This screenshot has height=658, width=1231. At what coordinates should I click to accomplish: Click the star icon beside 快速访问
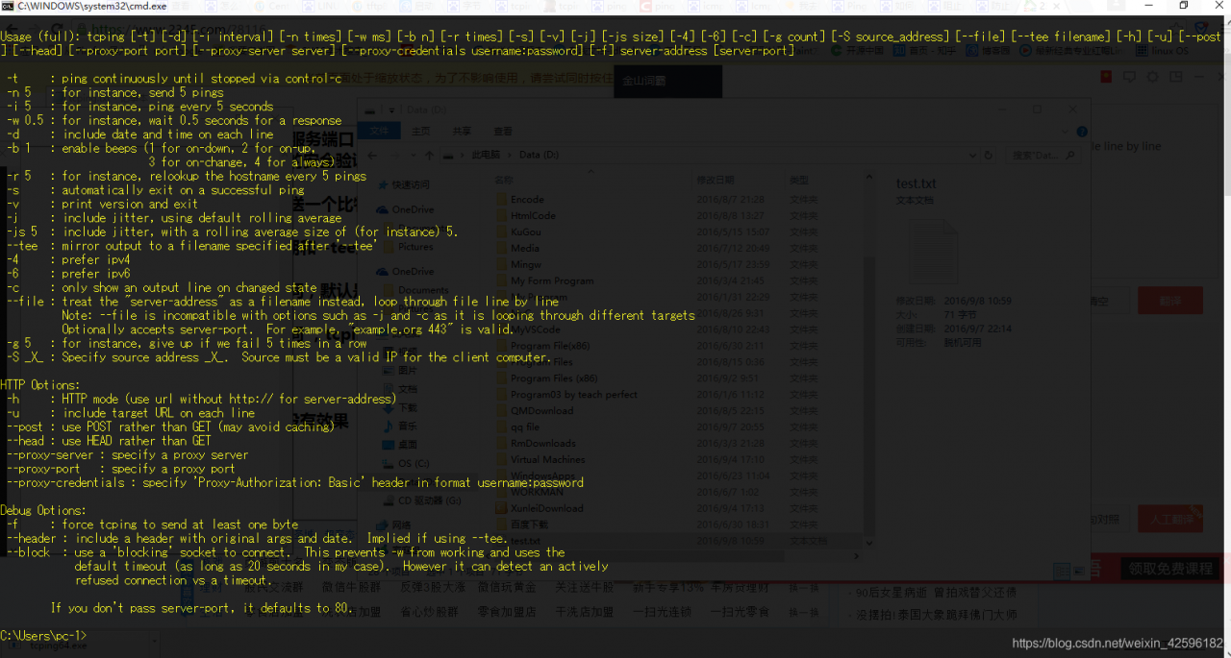tap(382, 184)
